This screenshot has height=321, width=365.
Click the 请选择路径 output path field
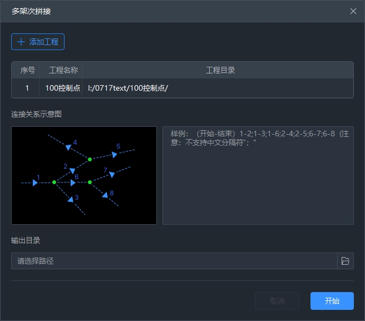tap(174, 261)
